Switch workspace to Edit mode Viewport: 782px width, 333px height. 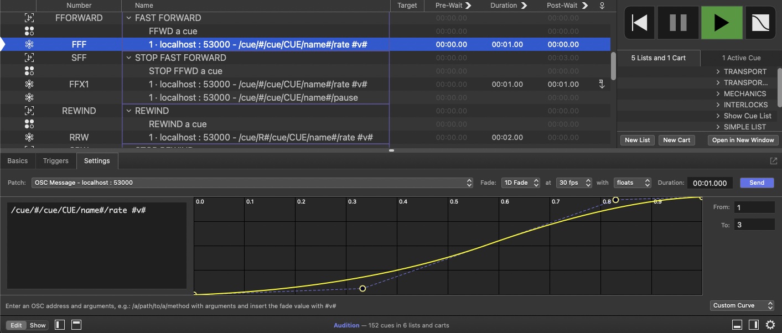click(x=17, y=325)
